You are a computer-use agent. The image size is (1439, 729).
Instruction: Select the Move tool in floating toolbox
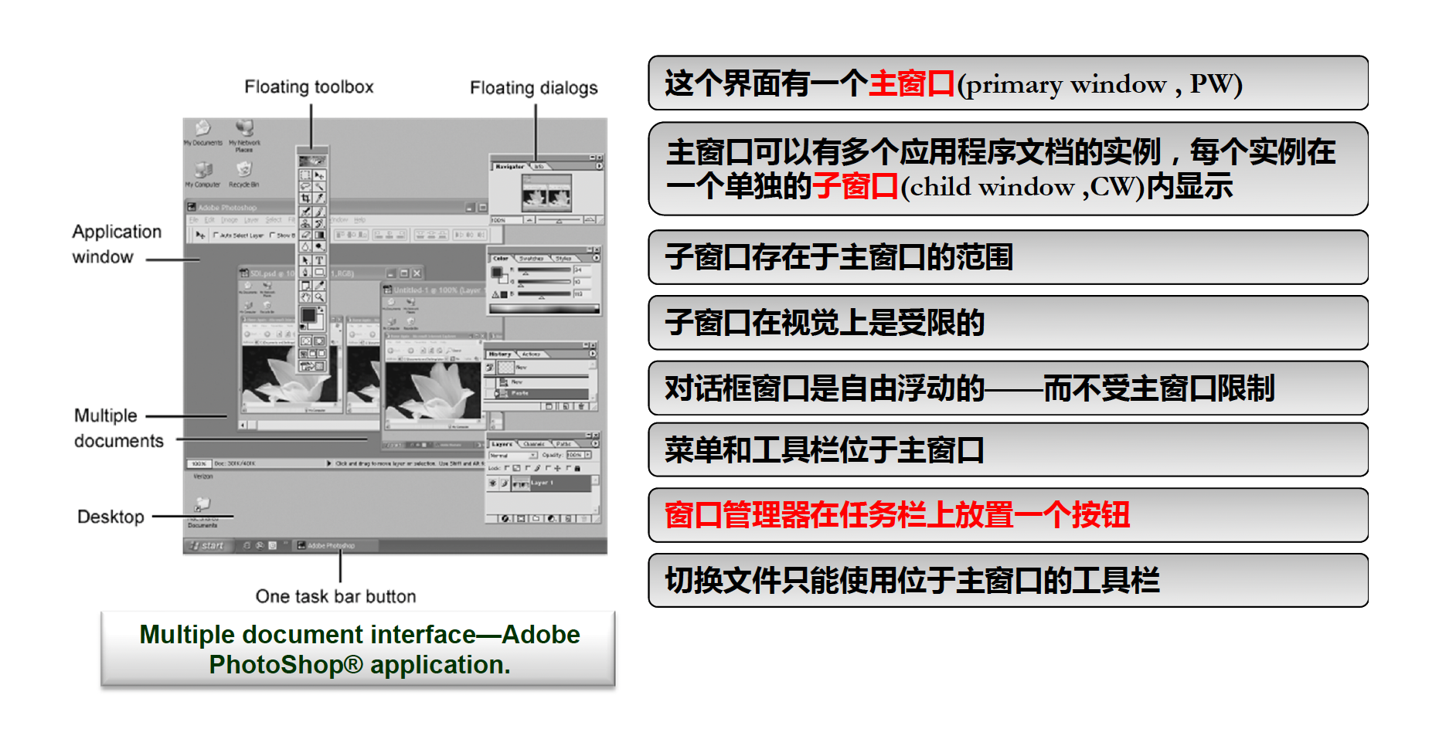319,175
